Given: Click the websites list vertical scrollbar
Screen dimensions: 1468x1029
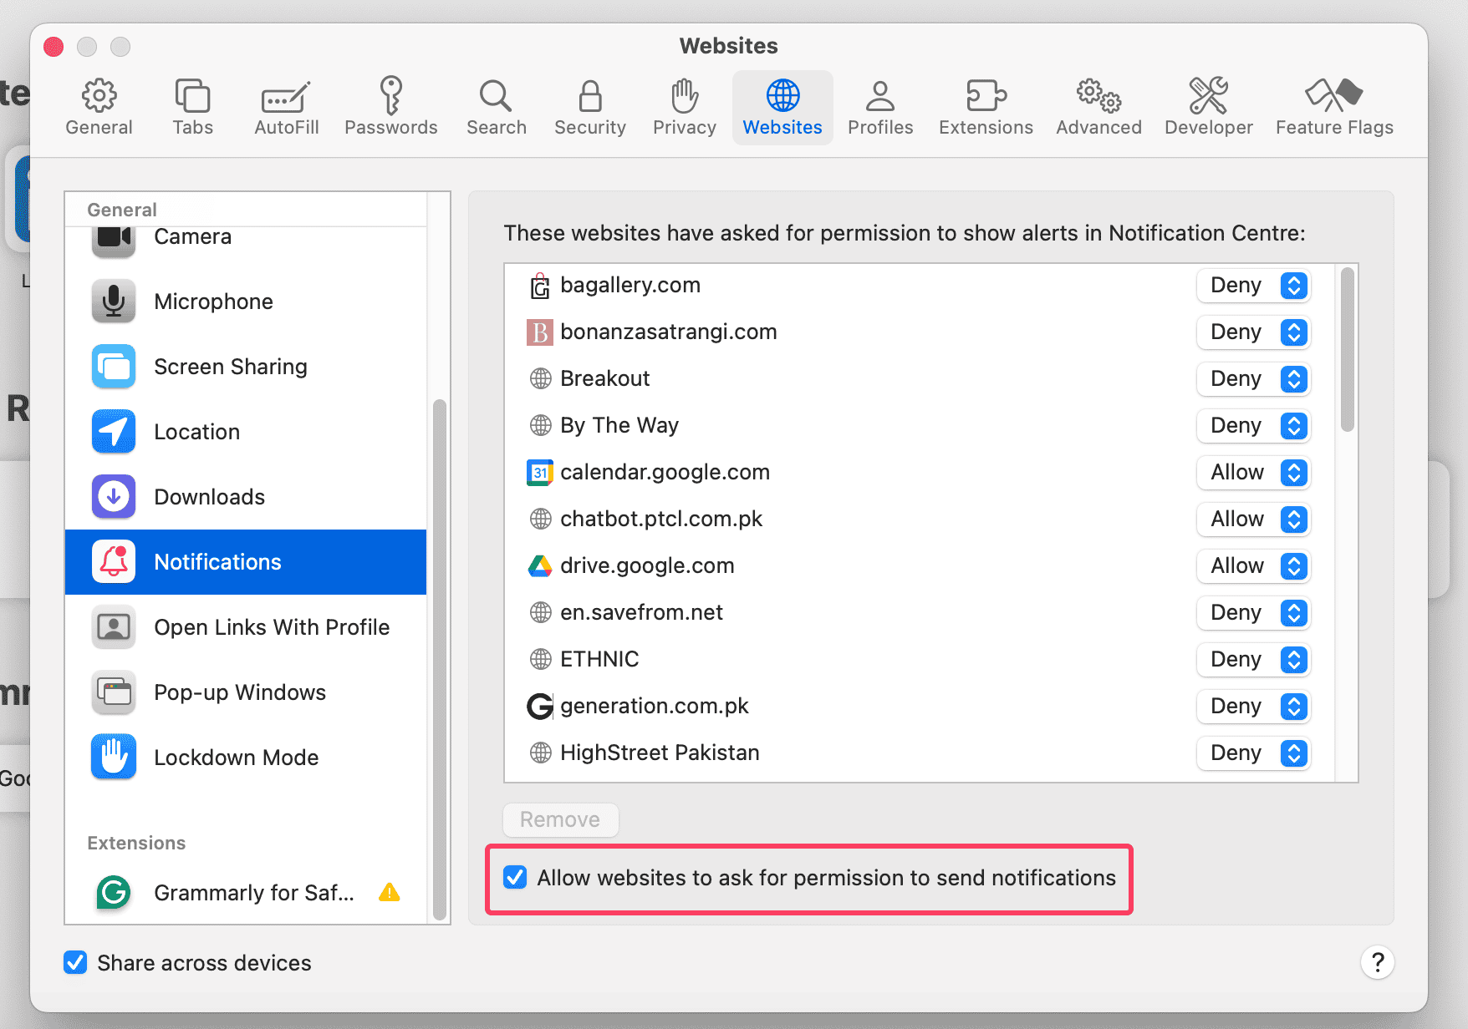Looking at the screenshot, I should point(1347,351).
